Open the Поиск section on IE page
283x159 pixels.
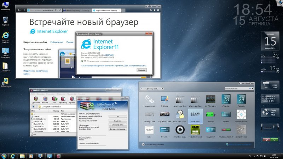pos(70,42)
